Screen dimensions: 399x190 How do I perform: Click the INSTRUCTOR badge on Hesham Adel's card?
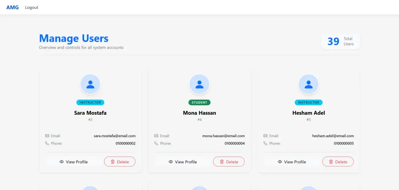point(309,103)
